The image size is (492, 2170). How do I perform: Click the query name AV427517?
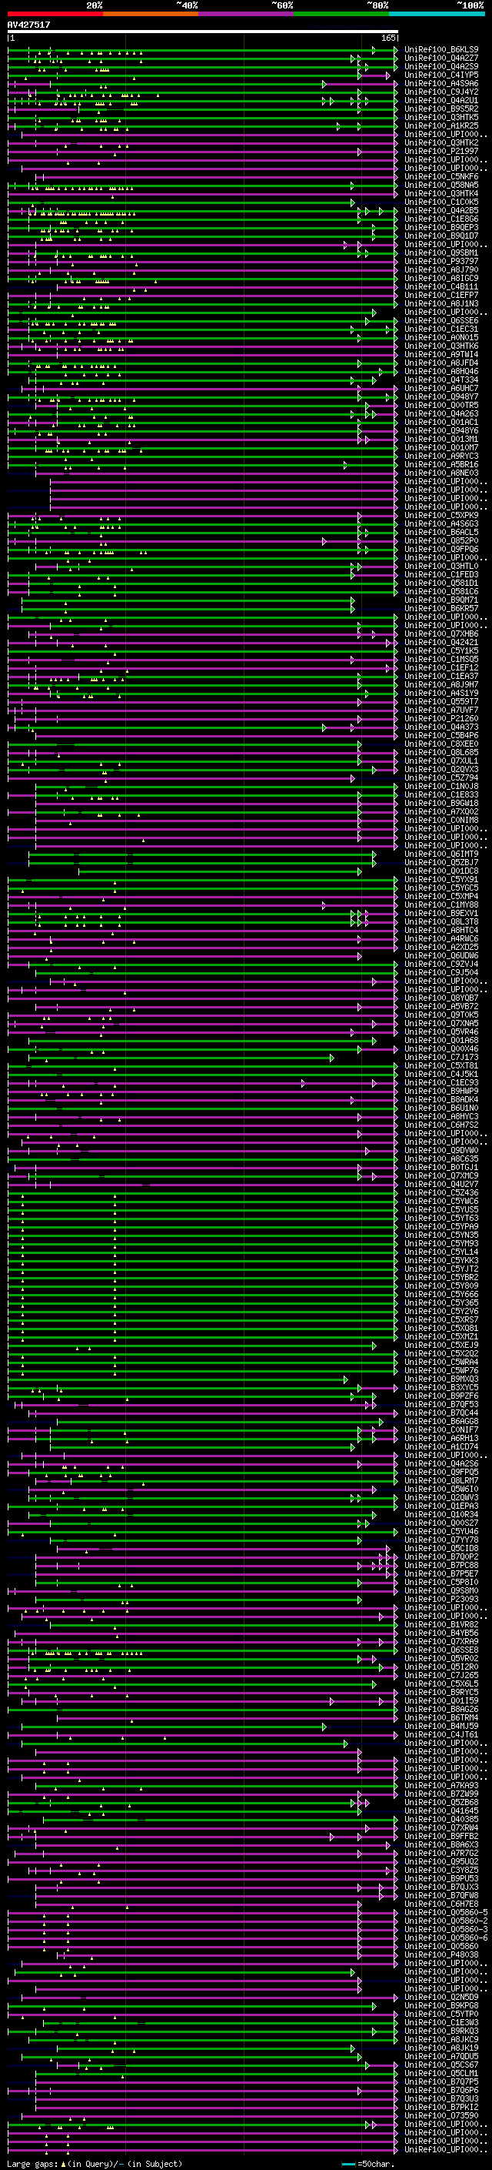(28, 25)
